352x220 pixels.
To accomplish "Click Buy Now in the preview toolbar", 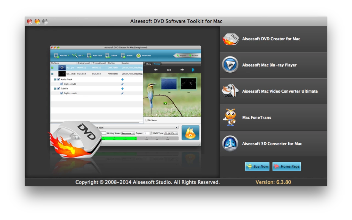I will (194, 56).
